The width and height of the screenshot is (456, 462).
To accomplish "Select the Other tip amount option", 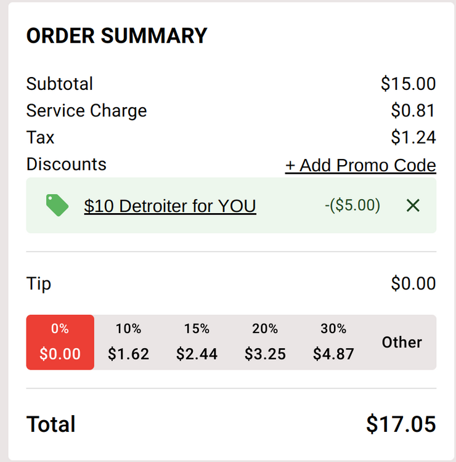I will point(402,342).
